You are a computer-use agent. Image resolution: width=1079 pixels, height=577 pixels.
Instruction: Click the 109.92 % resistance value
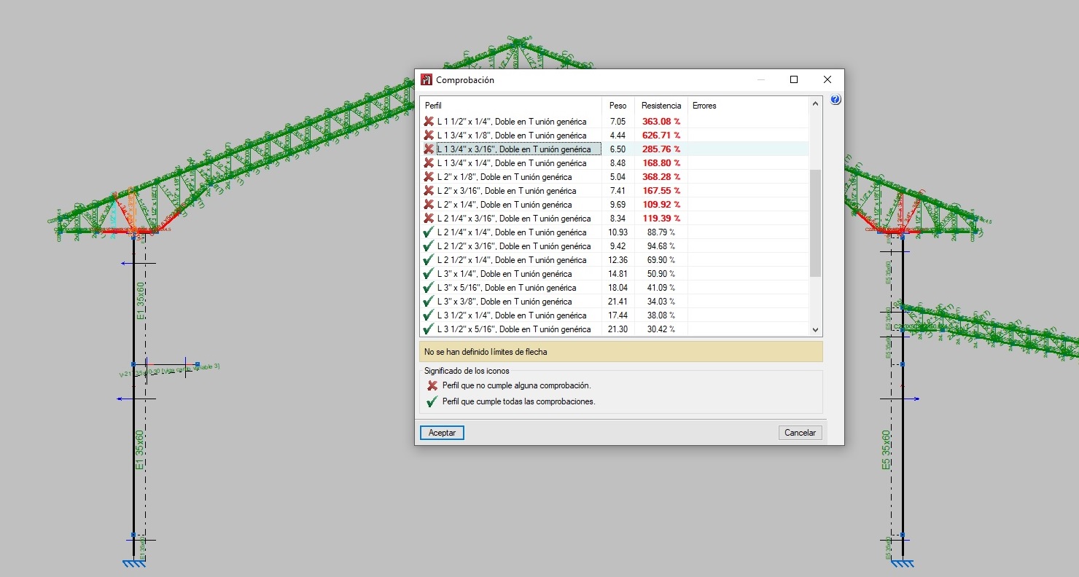(x=661, y=205)
